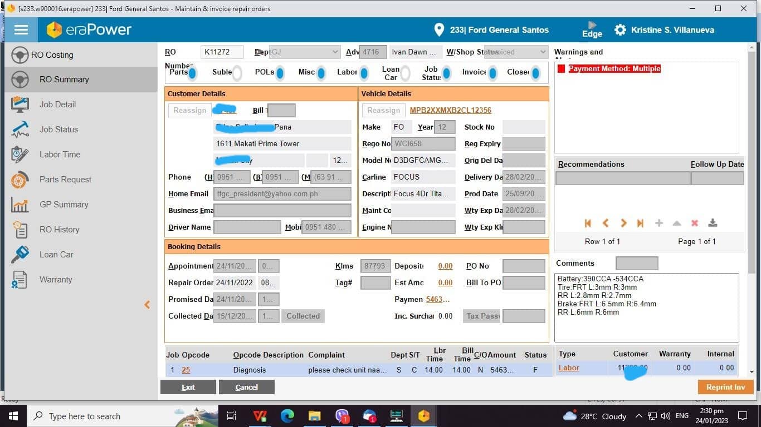Open Labor Time in the sidebar
The image size is (761, 427).
pyautogui.click(x=81, y=155)
